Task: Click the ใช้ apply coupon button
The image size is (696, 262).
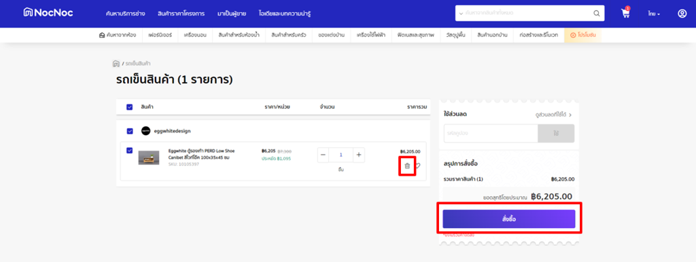Action: (556, 133)
